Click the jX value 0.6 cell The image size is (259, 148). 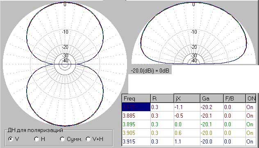pyautogui.click(x=187, y=133)
